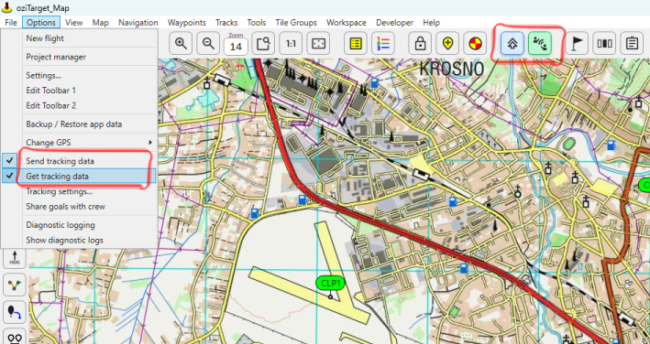Click the zoom out magnifier icon
The image size is (650, 344).
(208, 43)
